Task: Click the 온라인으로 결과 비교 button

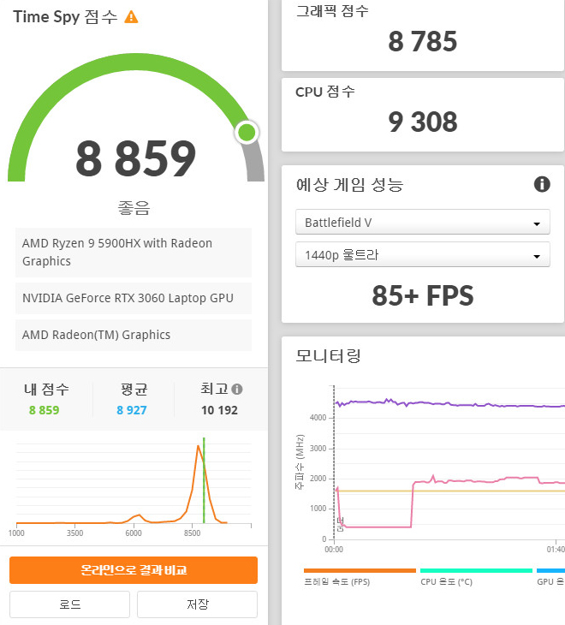Action: 134,570
